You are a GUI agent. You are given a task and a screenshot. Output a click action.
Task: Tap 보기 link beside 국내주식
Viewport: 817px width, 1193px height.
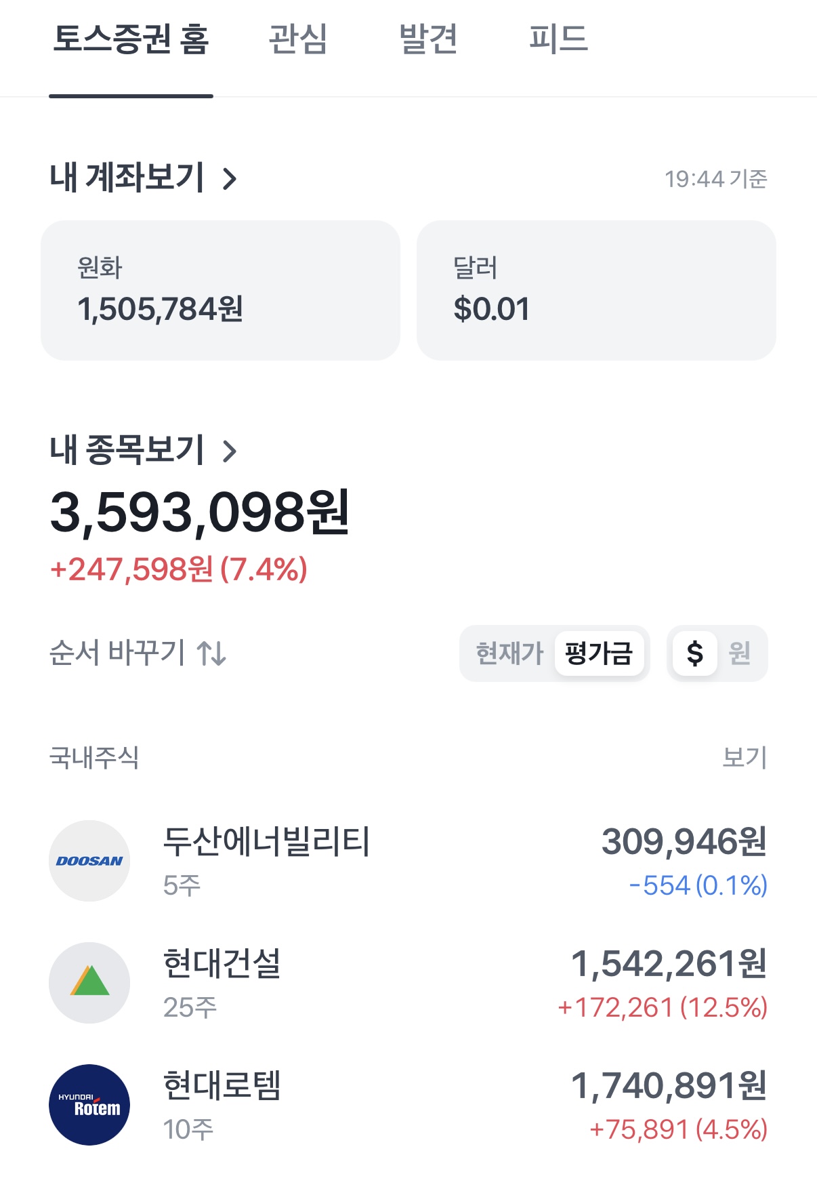745,757
